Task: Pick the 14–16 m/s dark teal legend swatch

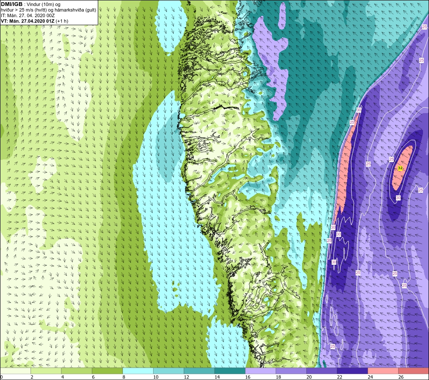Action: [230, 371]
